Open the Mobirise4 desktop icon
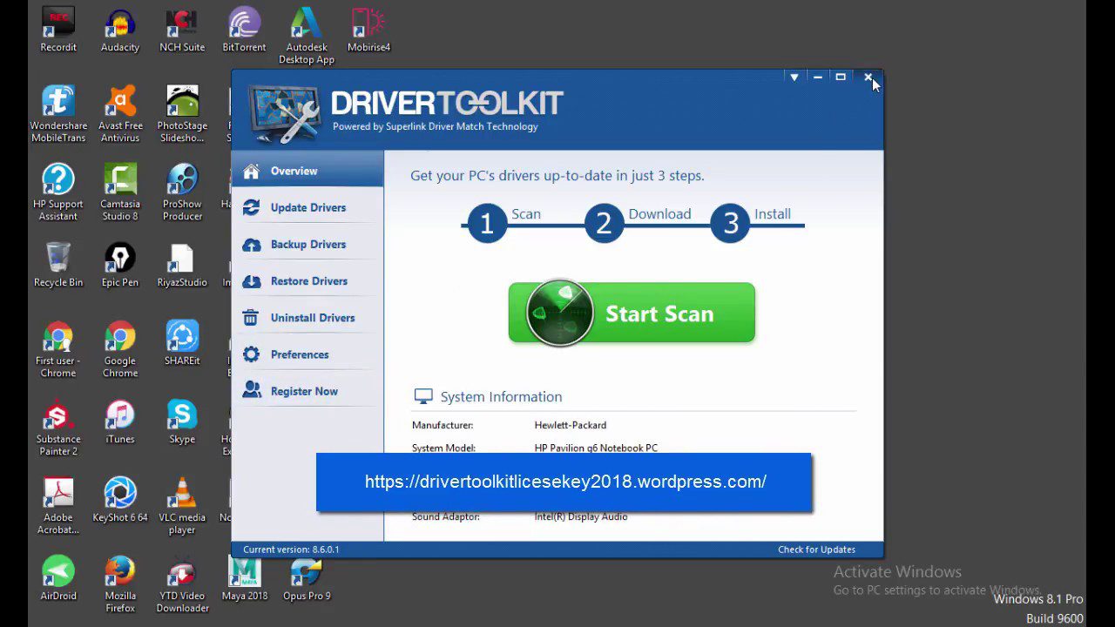Screen dimensions: 1115x627 368,30
